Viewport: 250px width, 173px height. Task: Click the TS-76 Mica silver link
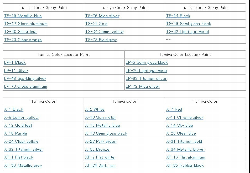point(102,16)
